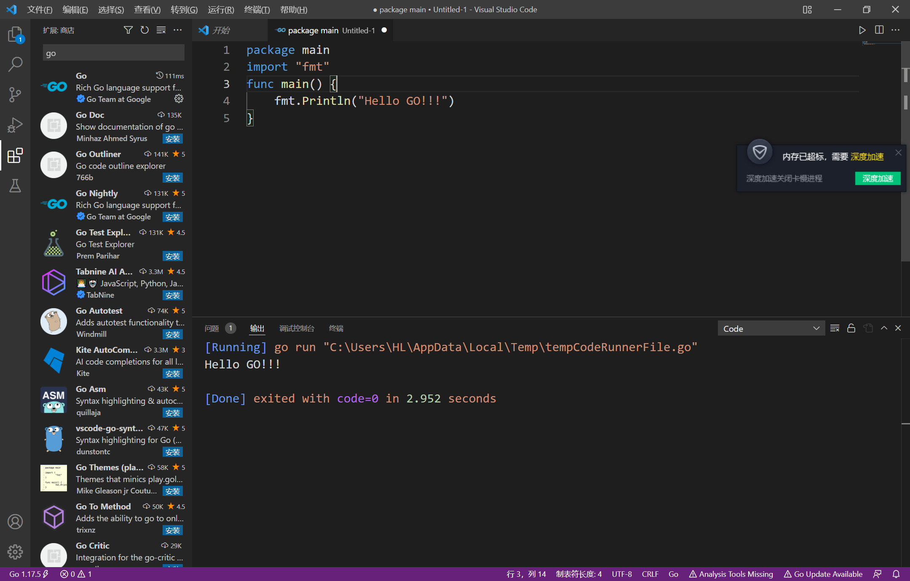Open the 选择(S) menu
This screenshot has height=581, width=910.
point(111,10)
